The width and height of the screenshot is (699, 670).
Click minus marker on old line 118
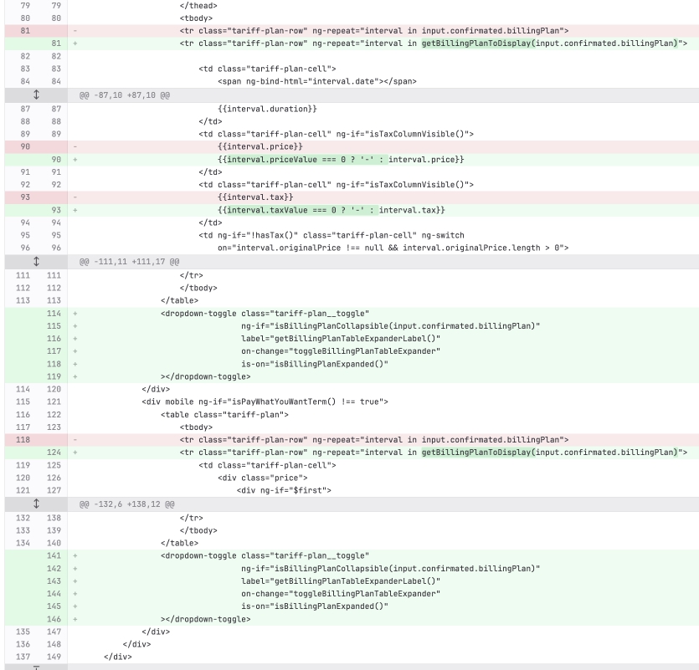point(75,440)
